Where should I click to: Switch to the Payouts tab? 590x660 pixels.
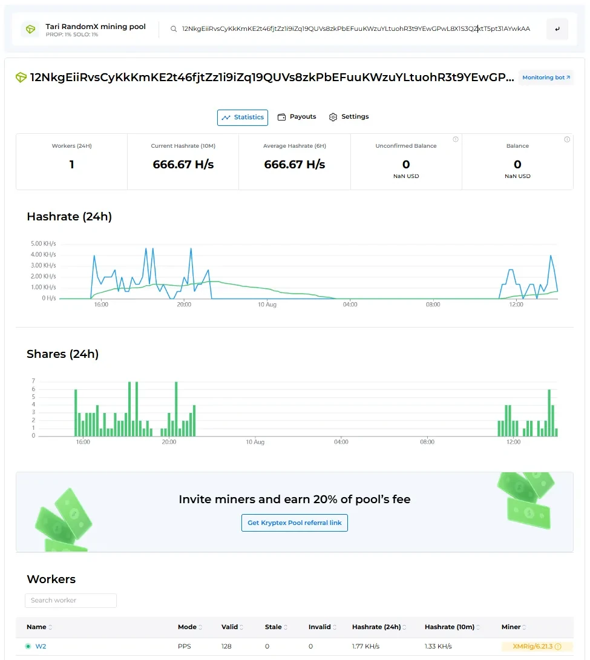(297, 117)
